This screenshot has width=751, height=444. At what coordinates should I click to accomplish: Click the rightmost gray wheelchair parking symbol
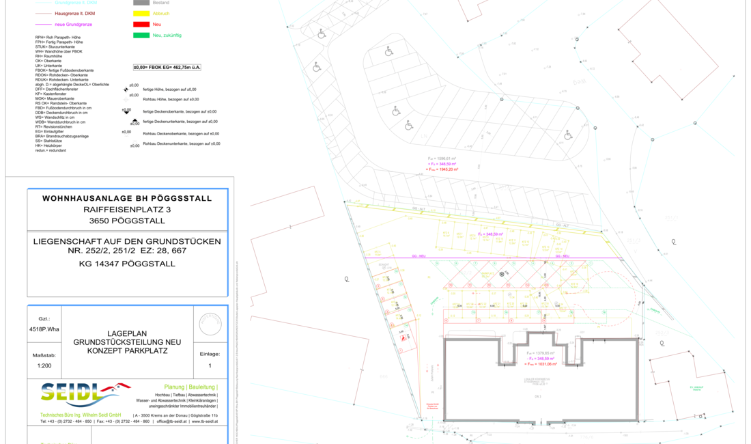568,135
